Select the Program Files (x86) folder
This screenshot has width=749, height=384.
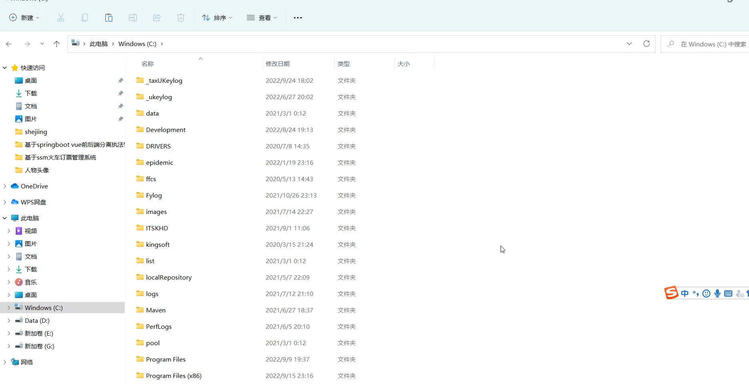pyautogui.click(x=174, y=376)
